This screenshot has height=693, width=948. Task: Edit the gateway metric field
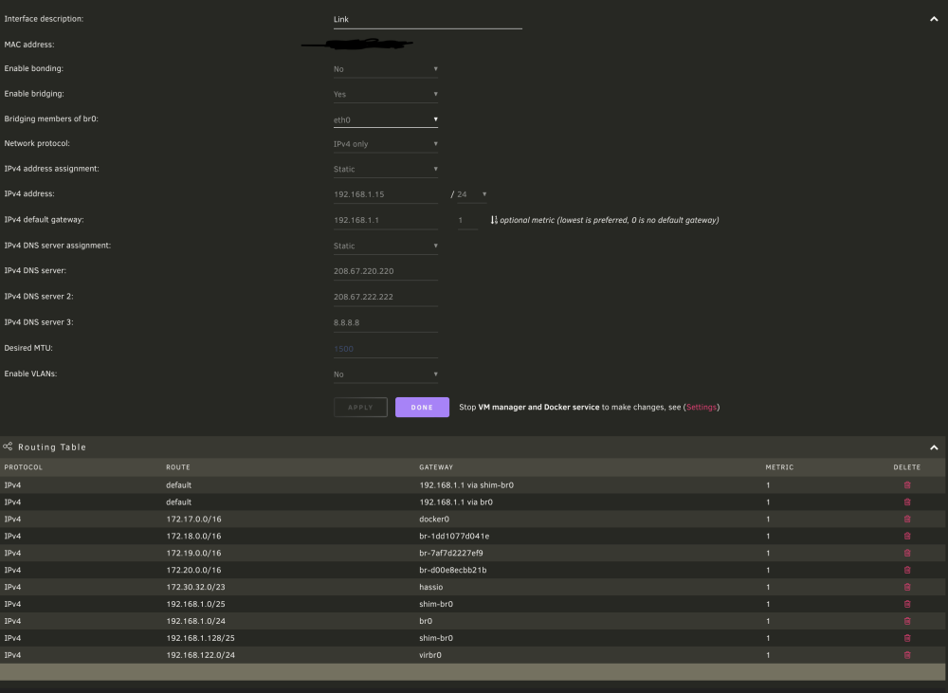pos(467,220)
